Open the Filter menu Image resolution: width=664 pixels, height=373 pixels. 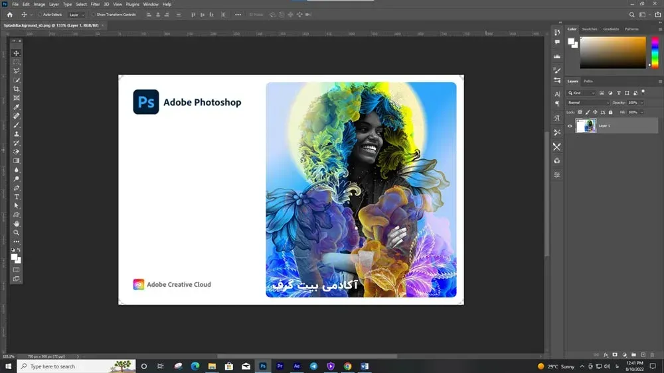(x=95, y=4)
